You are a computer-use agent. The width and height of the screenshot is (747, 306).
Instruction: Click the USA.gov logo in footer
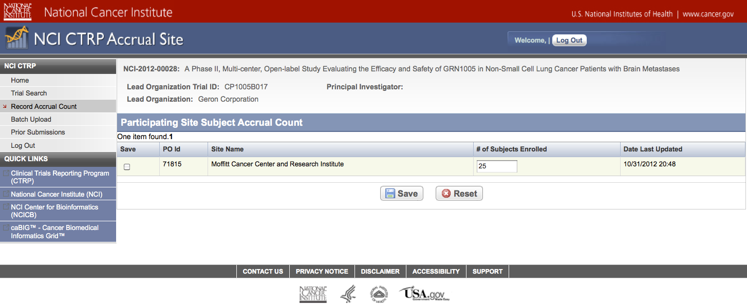coord(424,294)
